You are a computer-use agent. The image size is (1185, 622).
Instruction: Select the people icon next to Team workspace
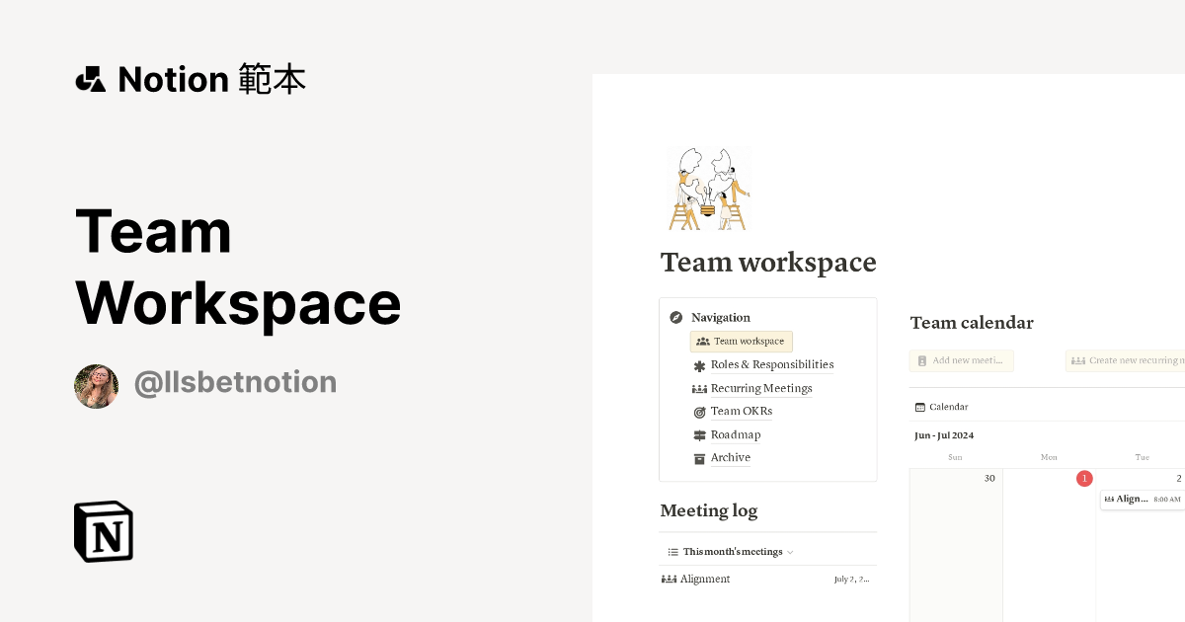(703, 341)
